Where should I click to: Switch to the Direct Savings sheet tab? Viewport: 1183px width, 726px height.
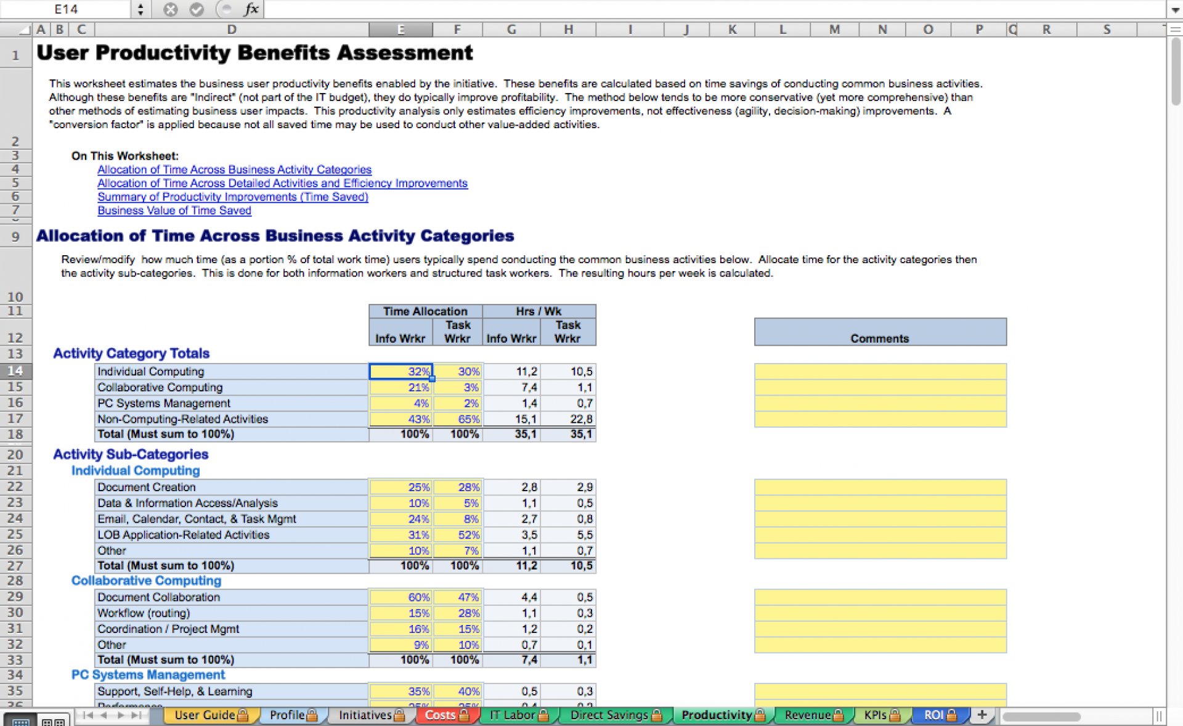point(616,715)
